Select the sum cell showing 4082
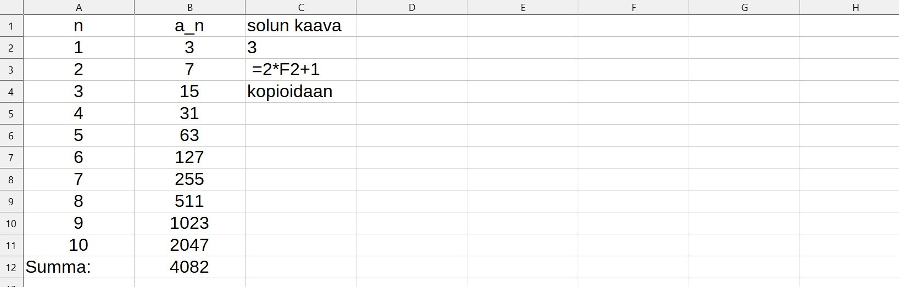This screenshot has height=287, width=899. tap(189, 267)
